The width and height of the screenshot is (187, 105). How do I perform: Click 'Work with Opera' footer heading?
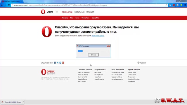click(118, 69)
